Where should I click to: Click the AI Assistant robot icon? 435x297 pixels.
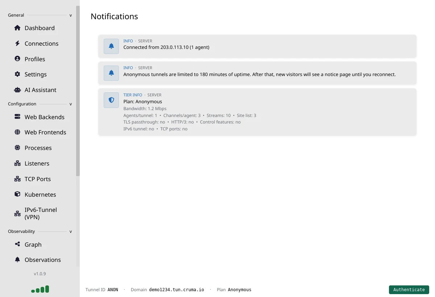[x=17, y=90]
